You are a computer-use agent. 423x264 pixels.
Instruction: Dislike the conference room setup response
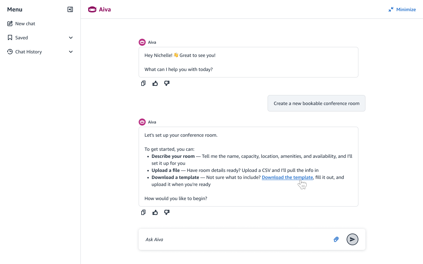[167, 212]
